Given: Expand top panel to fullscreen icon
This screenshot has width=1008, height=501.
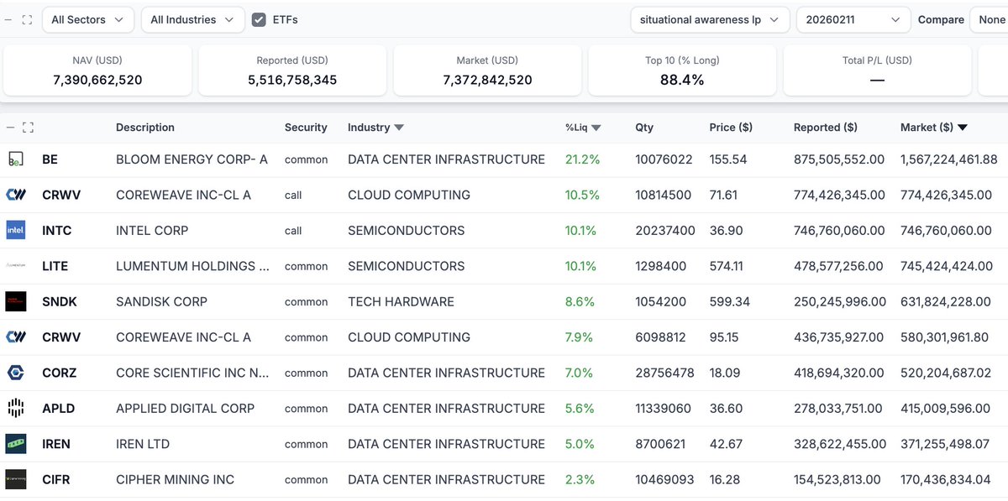Looking at the screenshot, I should pos(27,19).
